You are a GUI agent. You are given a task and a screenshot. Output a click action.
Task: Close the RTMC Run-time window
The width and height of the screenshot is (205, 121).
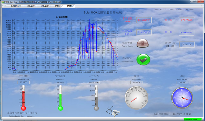(201, 2)
